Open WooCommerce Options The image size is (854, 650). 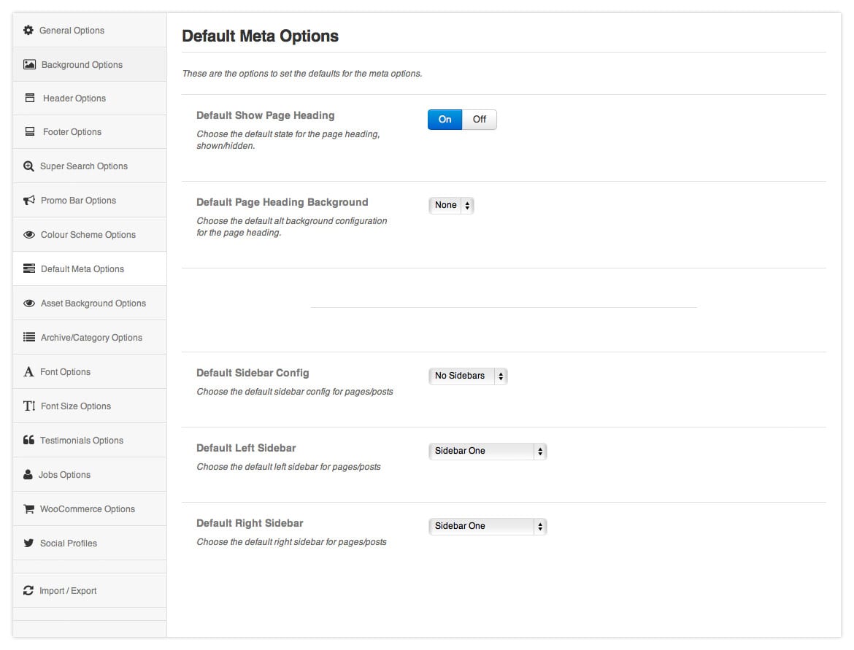coord(90,509)
